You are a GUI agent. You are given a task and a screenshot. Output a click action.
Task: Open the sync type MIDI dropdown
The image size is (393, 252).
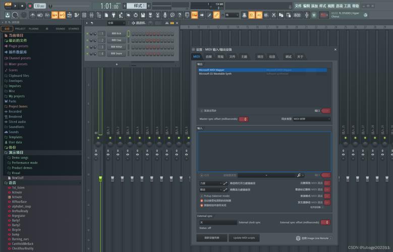(311, 119)
